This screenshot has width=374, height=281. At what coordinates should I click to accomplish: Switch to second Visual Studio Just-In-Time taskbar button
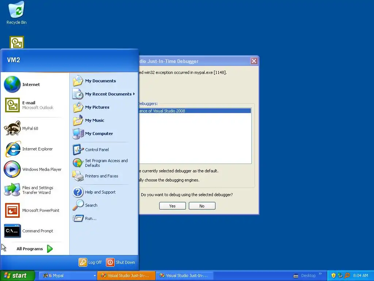(x=184, y=276)
